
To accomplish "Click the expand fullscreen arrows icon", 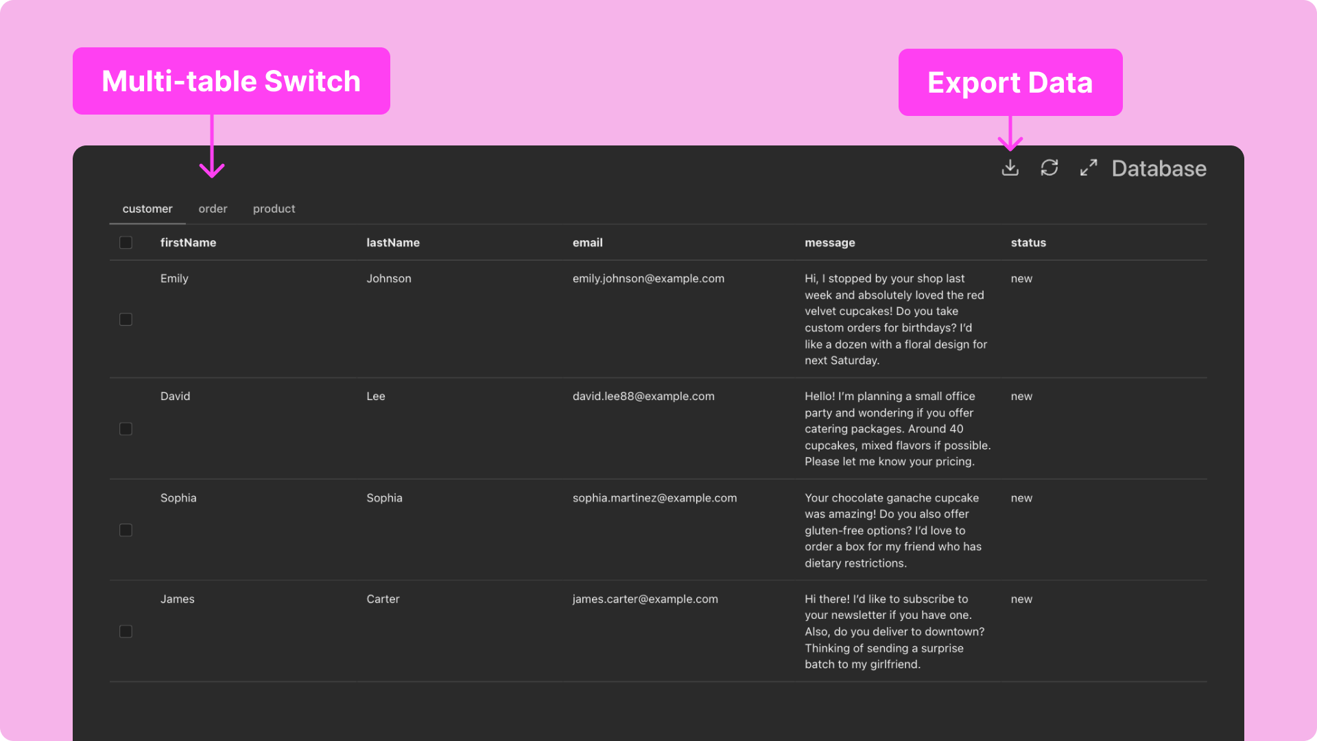I will click(1089, 168).
